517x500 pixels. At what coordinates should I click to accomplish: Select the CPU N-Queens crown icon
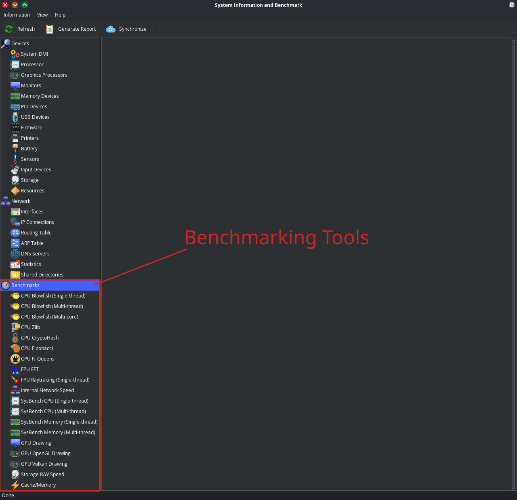coord(15,359)
